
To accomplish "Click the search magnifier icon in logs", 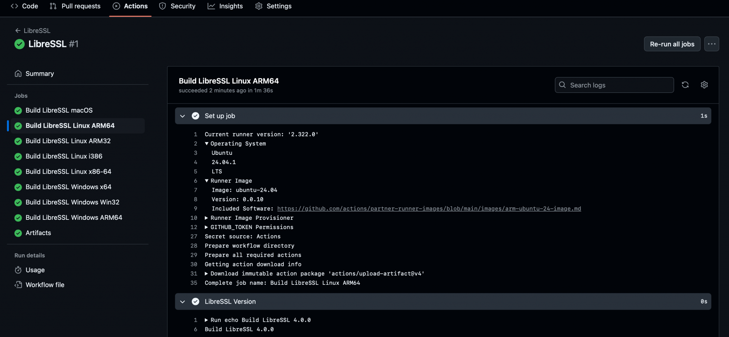I will [562, 85].
